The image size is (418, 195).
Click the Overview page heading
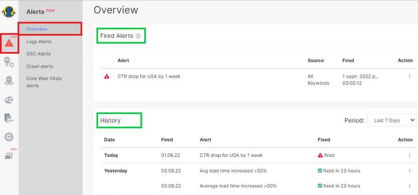(x=116, y=10)
